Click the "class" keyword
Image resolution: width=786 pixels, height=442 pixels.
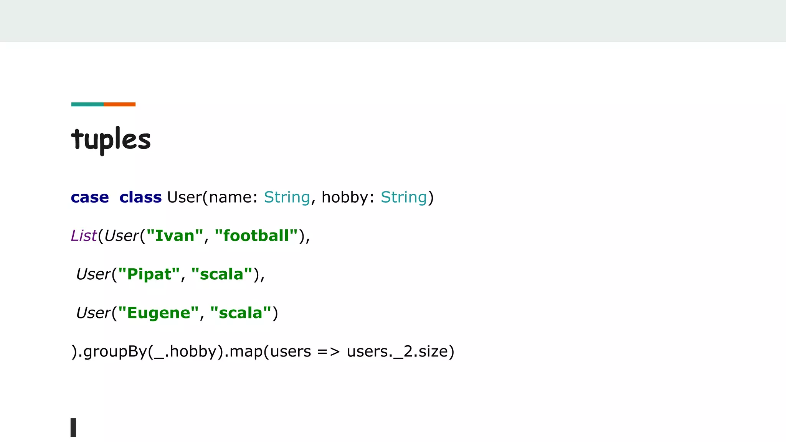140,197
